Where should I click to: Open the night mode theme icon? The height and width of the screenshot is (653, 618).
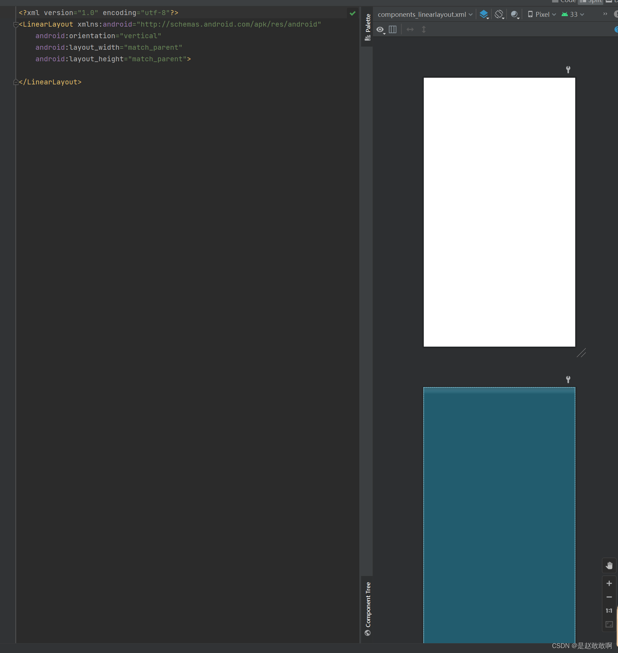pos(515,14)
